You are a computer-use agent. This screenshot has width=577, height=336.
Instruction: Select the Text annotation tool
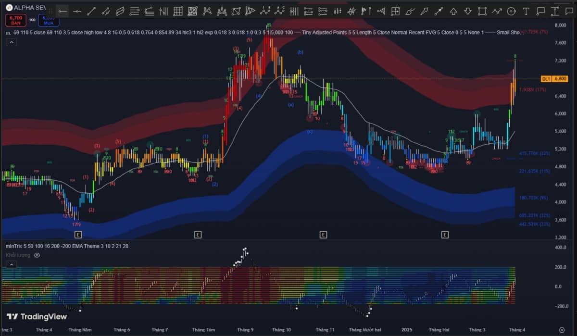[526, 11]
